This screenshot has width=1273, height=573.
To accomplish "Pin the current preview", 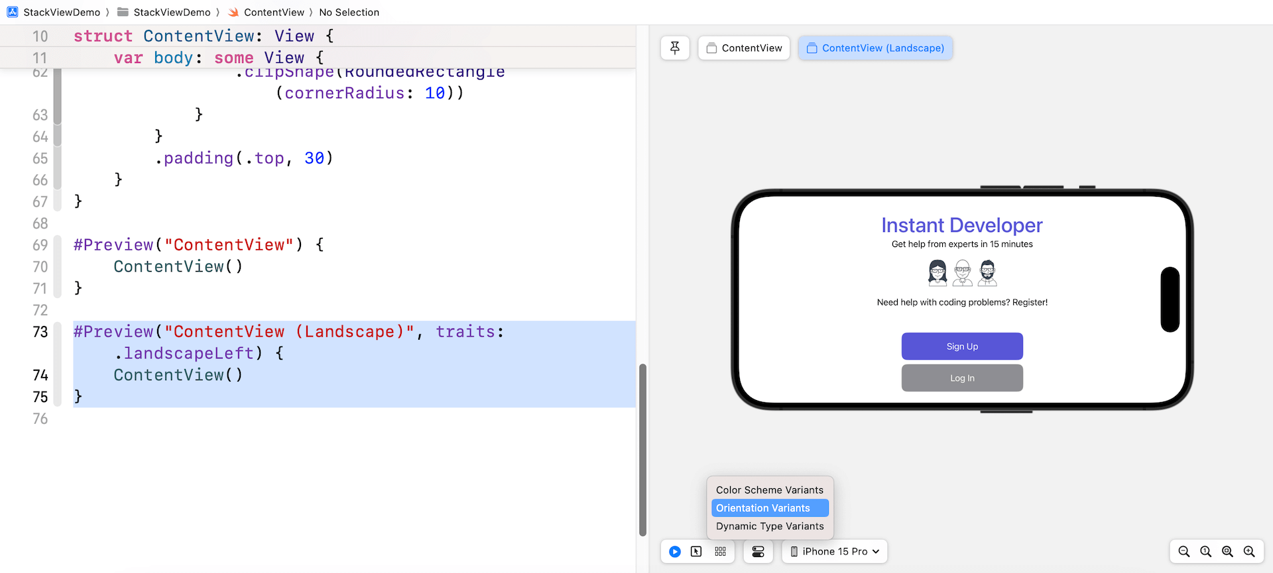I will [x=675, y=48].
